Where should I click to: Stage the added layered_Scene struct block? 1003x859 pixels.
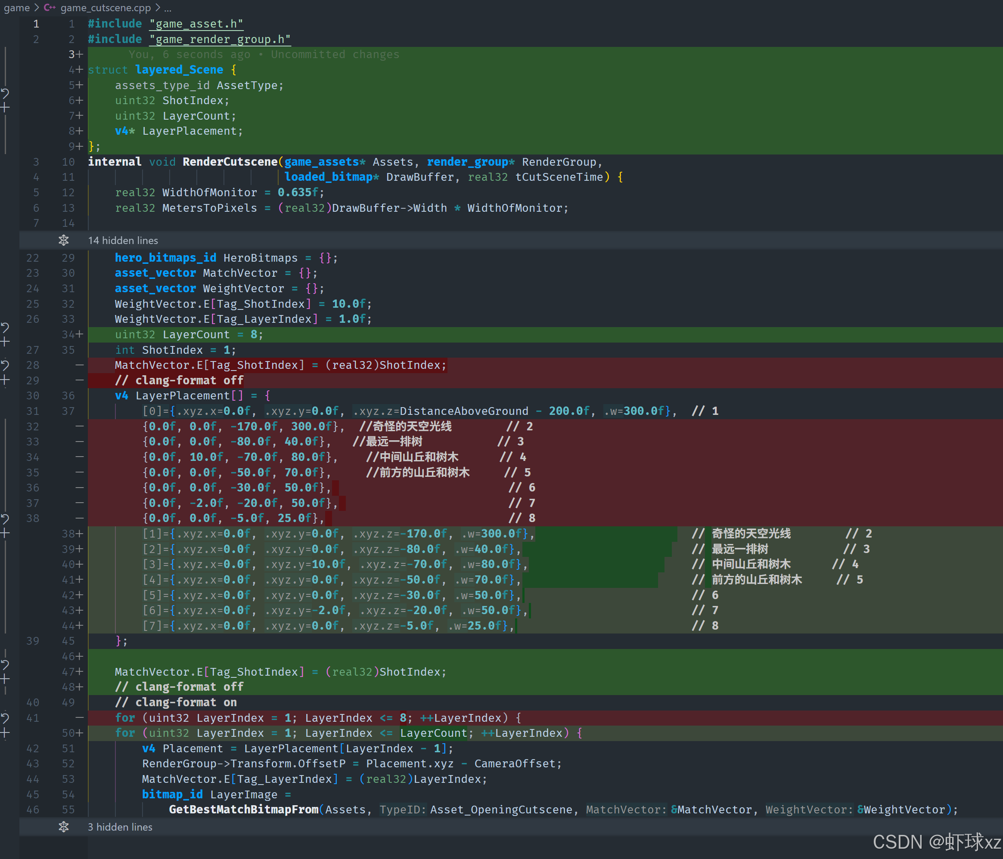click(x=5, y=108)
